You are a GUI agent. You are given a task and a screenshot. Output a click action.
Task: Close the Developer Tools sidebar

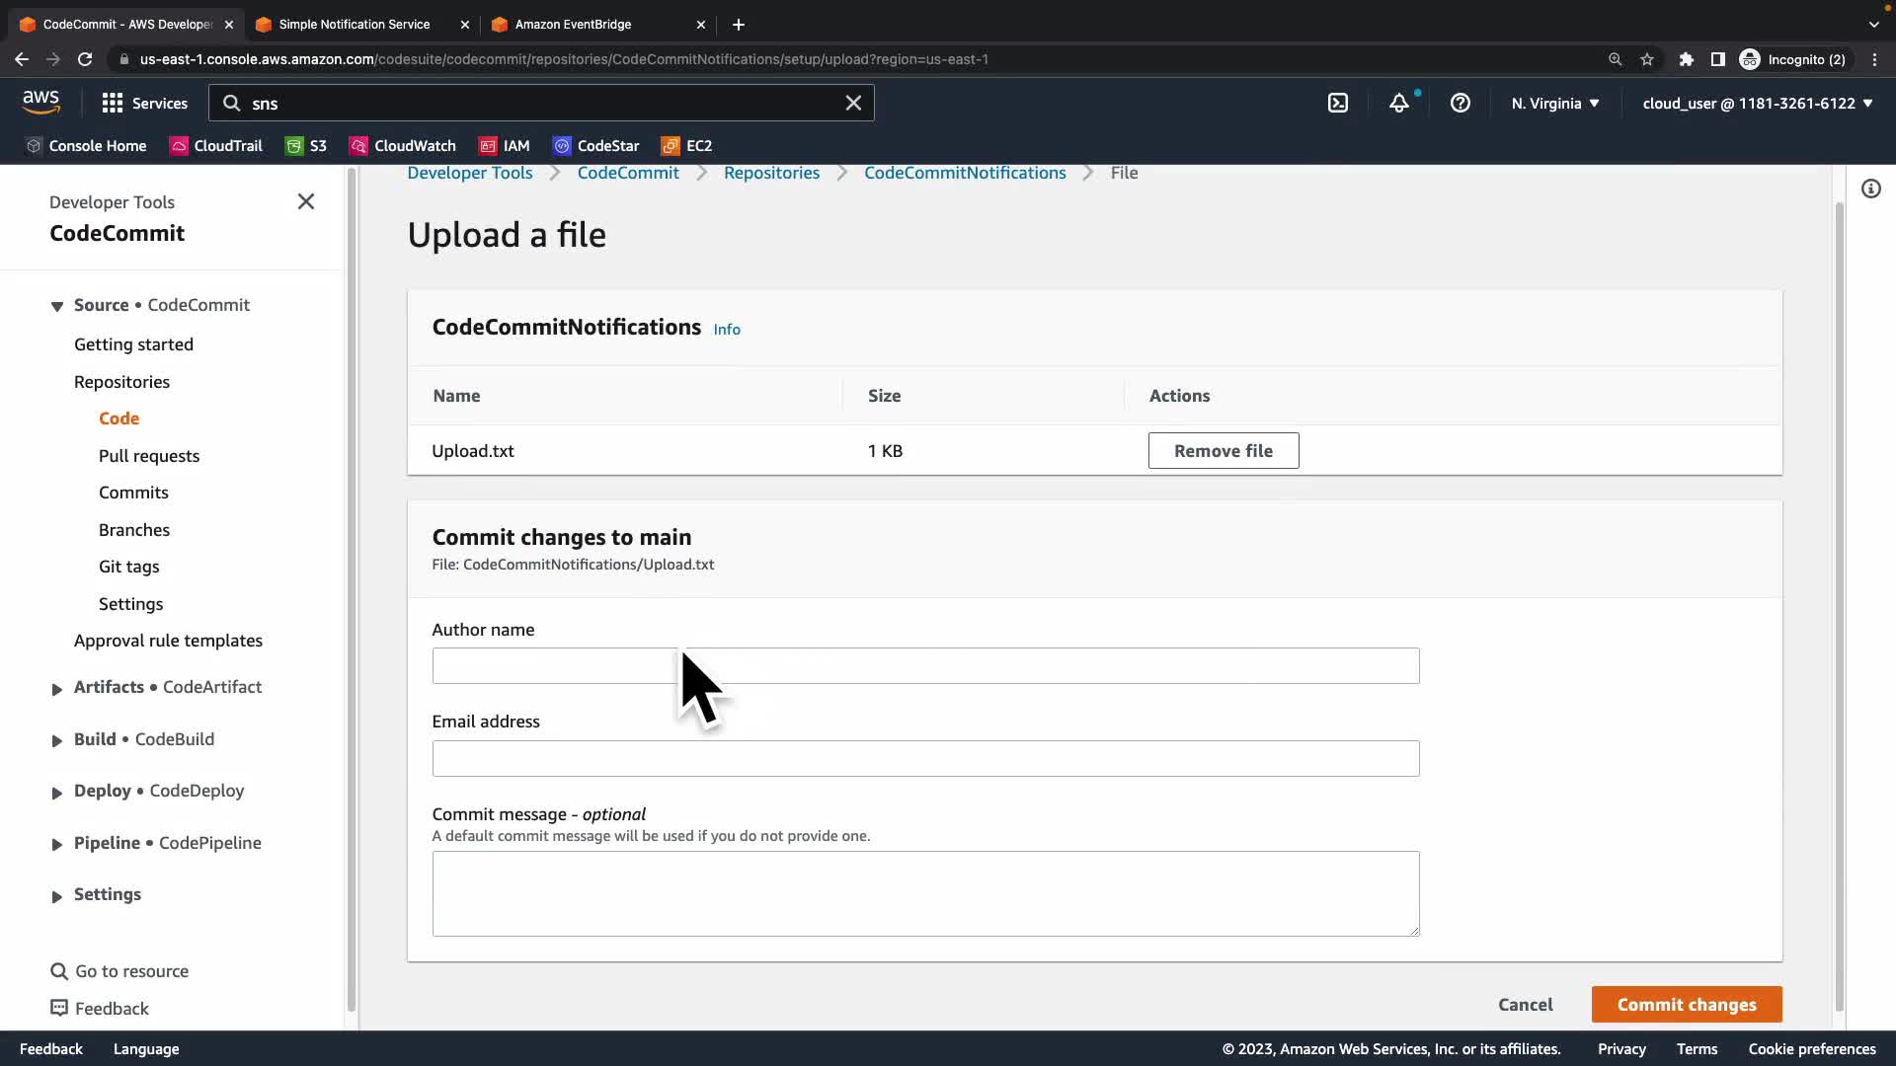pos(306,201)
